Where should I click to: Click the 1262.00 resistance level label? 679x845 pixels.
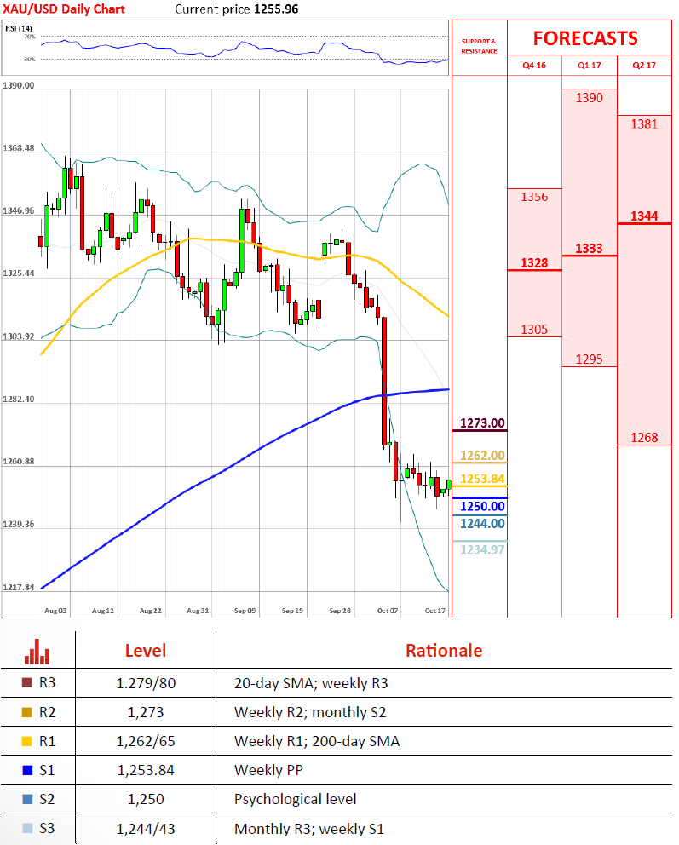point(482,456)
